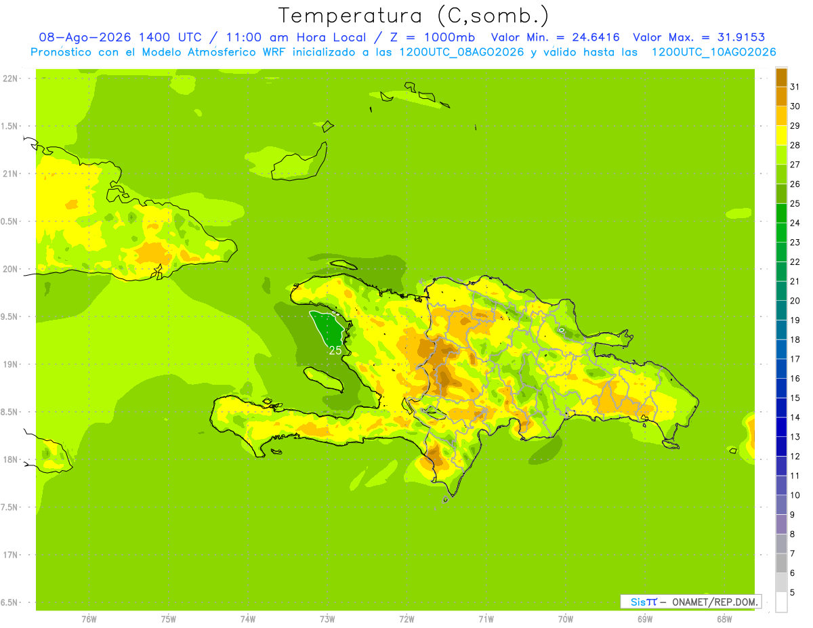This screenshot has height=628, width=813.
Task: Click the legend value '31'
Action: 795,87
